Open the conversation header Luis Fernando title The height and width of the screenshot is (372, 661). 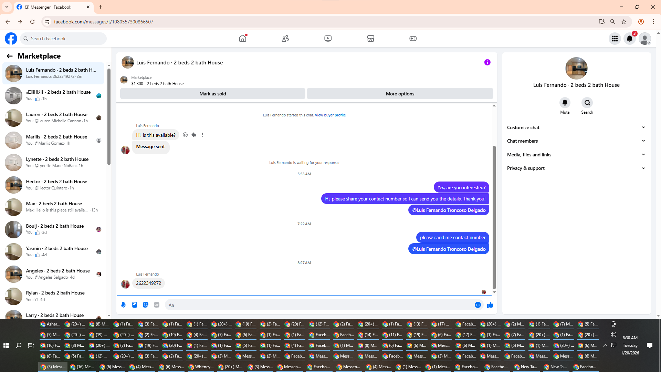pos(179,63)
